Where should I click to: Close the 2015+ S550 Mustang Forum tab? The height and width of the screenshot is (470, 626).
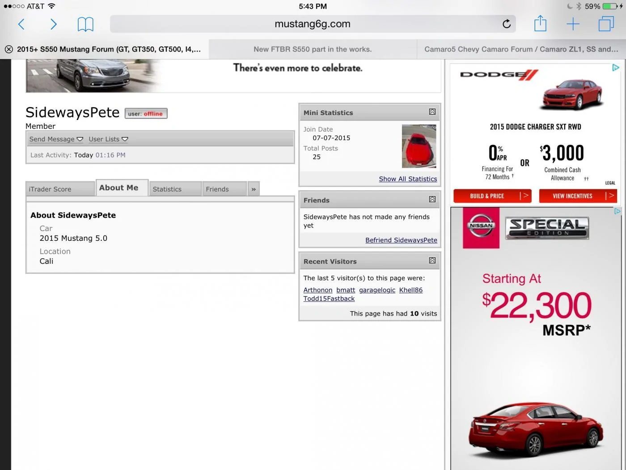(x=8, y=49)
